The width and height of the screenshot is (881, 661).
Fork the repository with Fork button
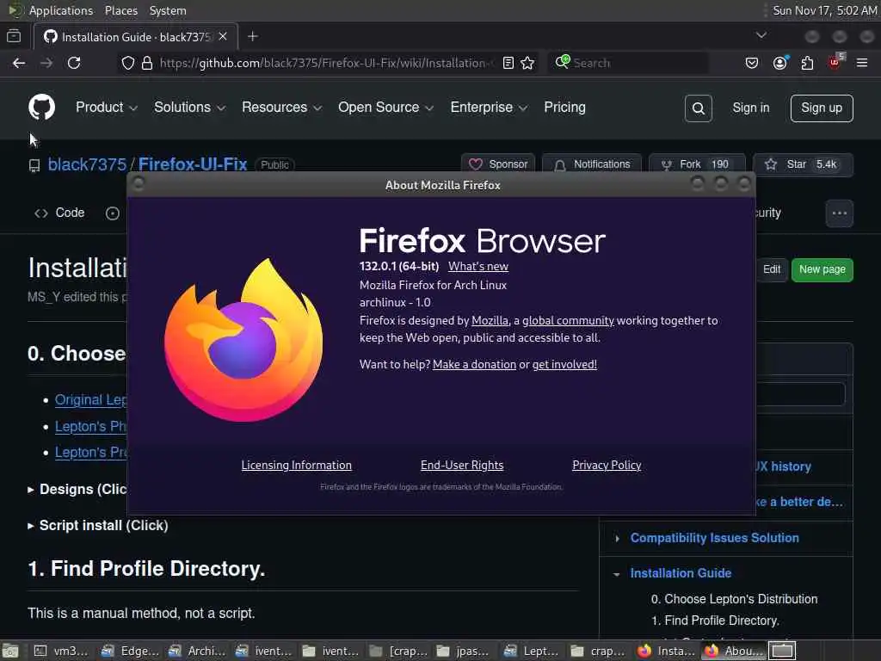(697, 164)
